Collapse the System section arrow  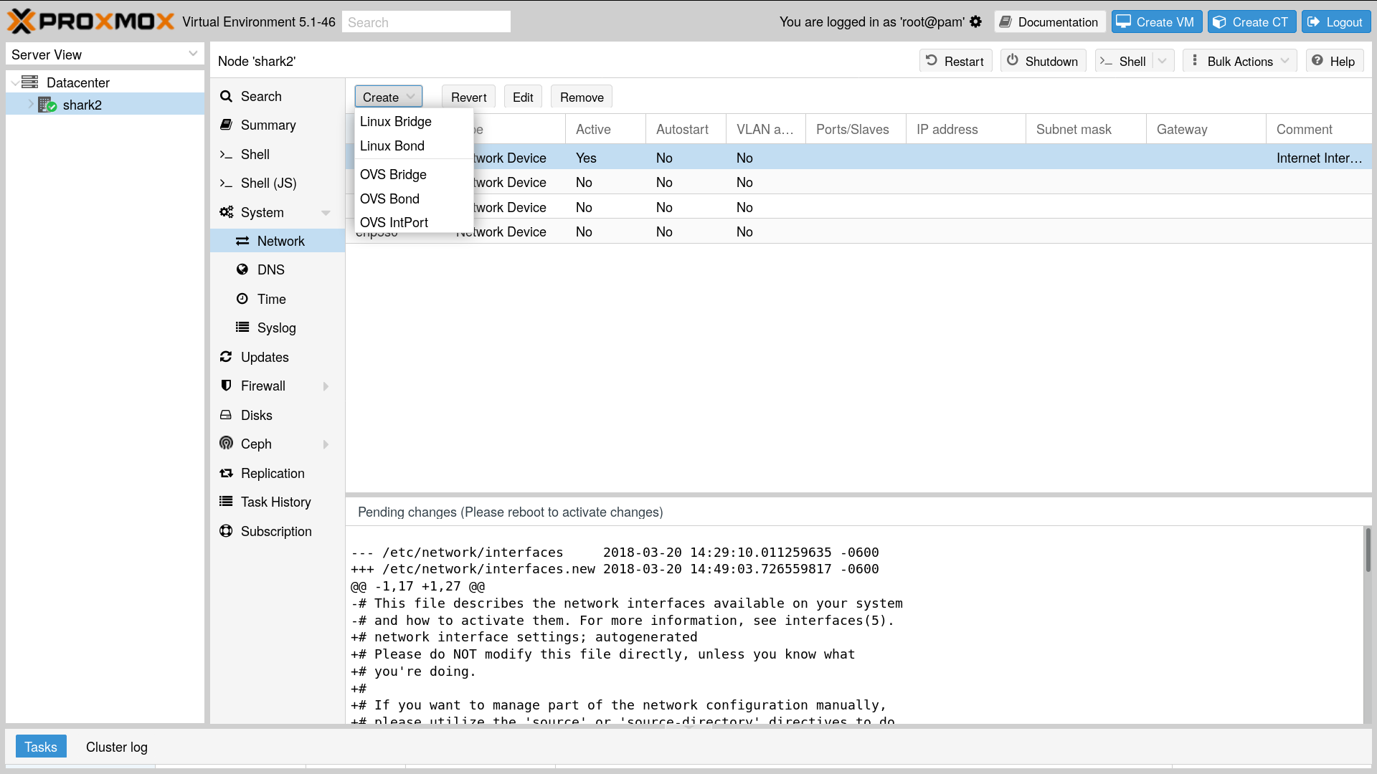coord(326,213)
